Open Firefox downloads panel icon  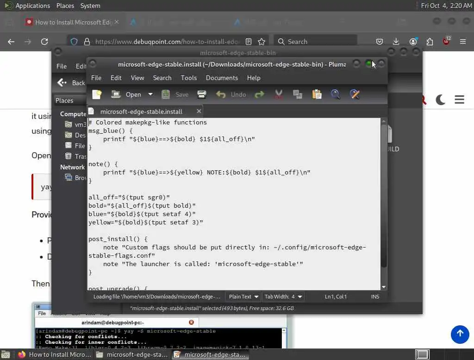tap(396, 42)
